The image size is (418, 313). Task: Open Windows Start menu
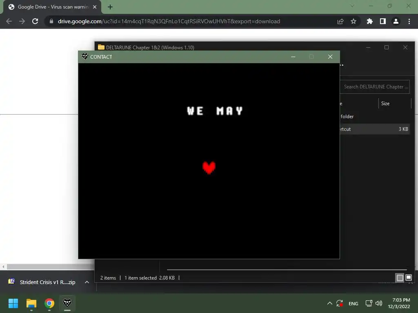point(13,303)
